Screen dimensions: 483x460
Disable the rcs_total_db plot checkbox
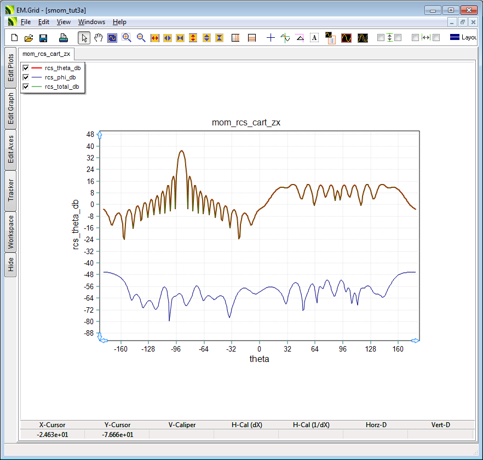(26, 87)
